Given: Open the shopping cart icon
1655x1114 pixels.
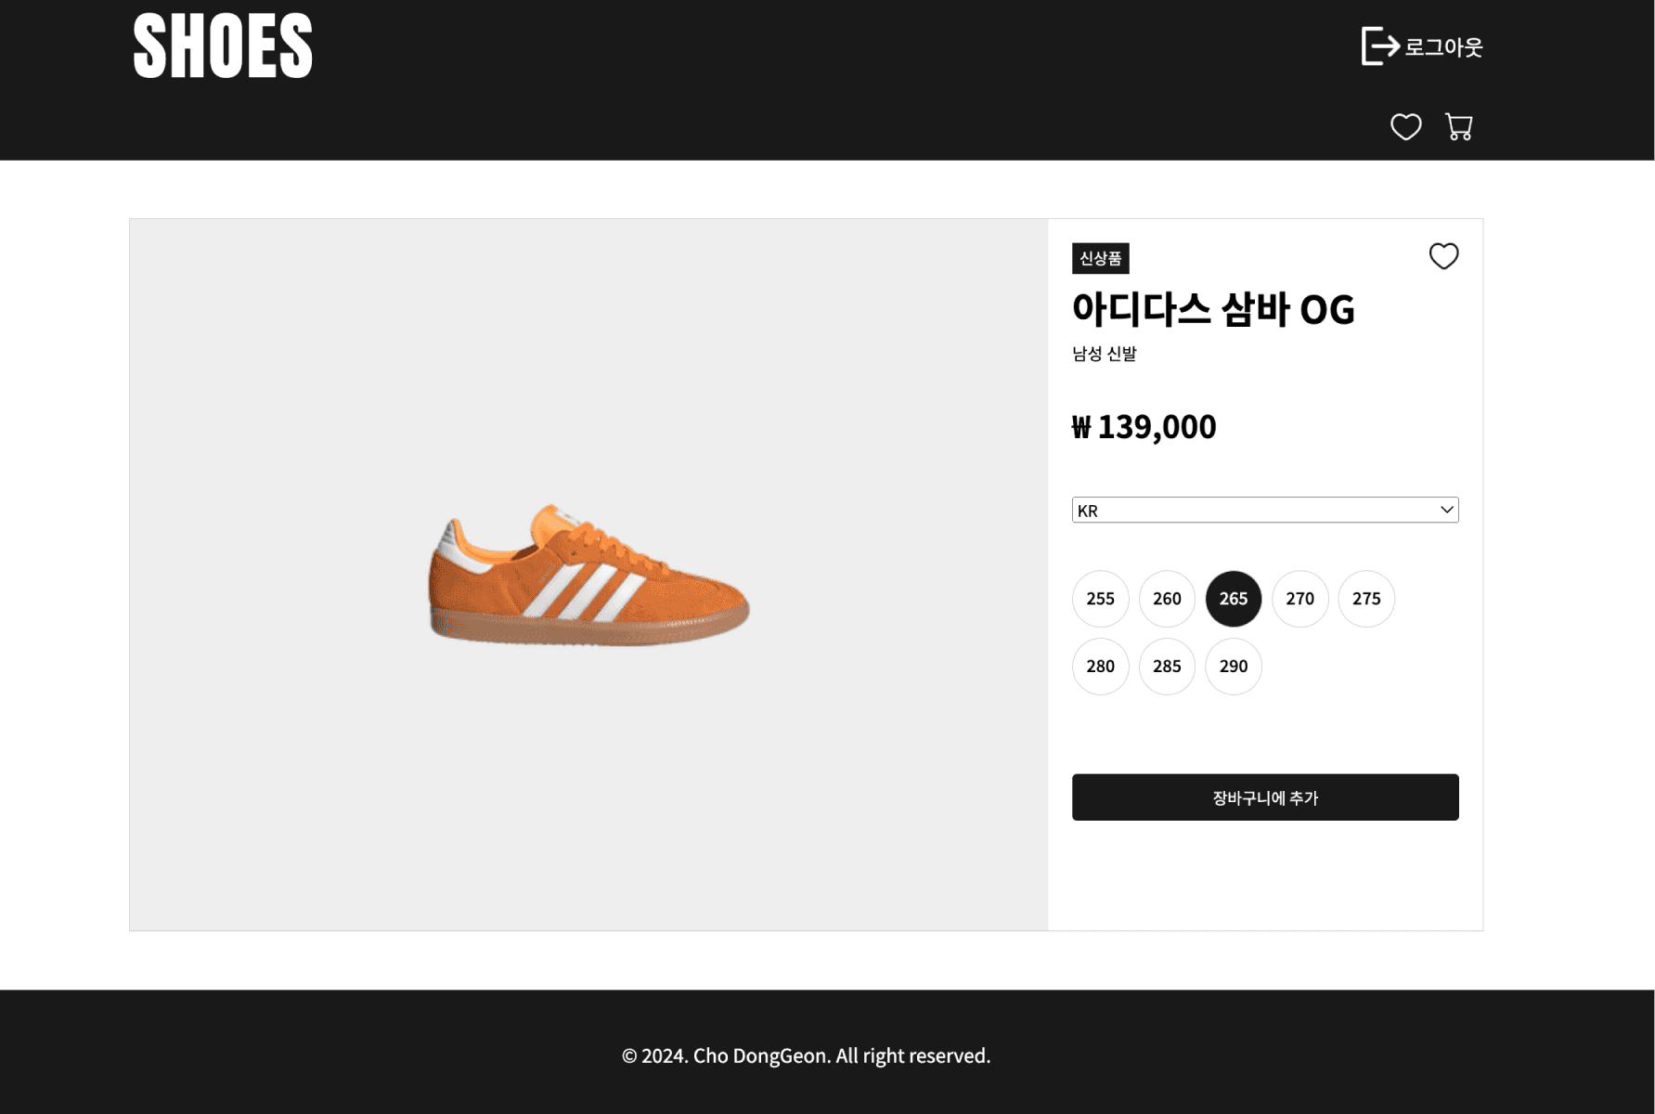Looking at the screenshot, I should tap(1458, 126).
